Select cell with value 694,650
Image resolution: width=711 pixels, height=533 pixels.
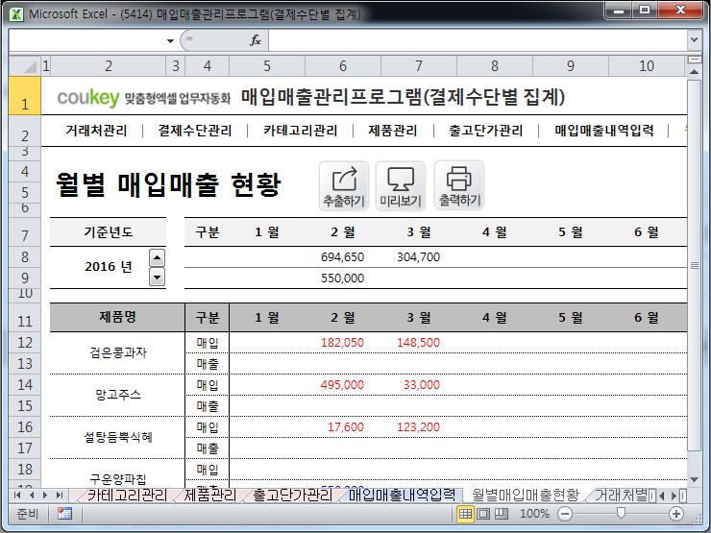click(343, 257)
